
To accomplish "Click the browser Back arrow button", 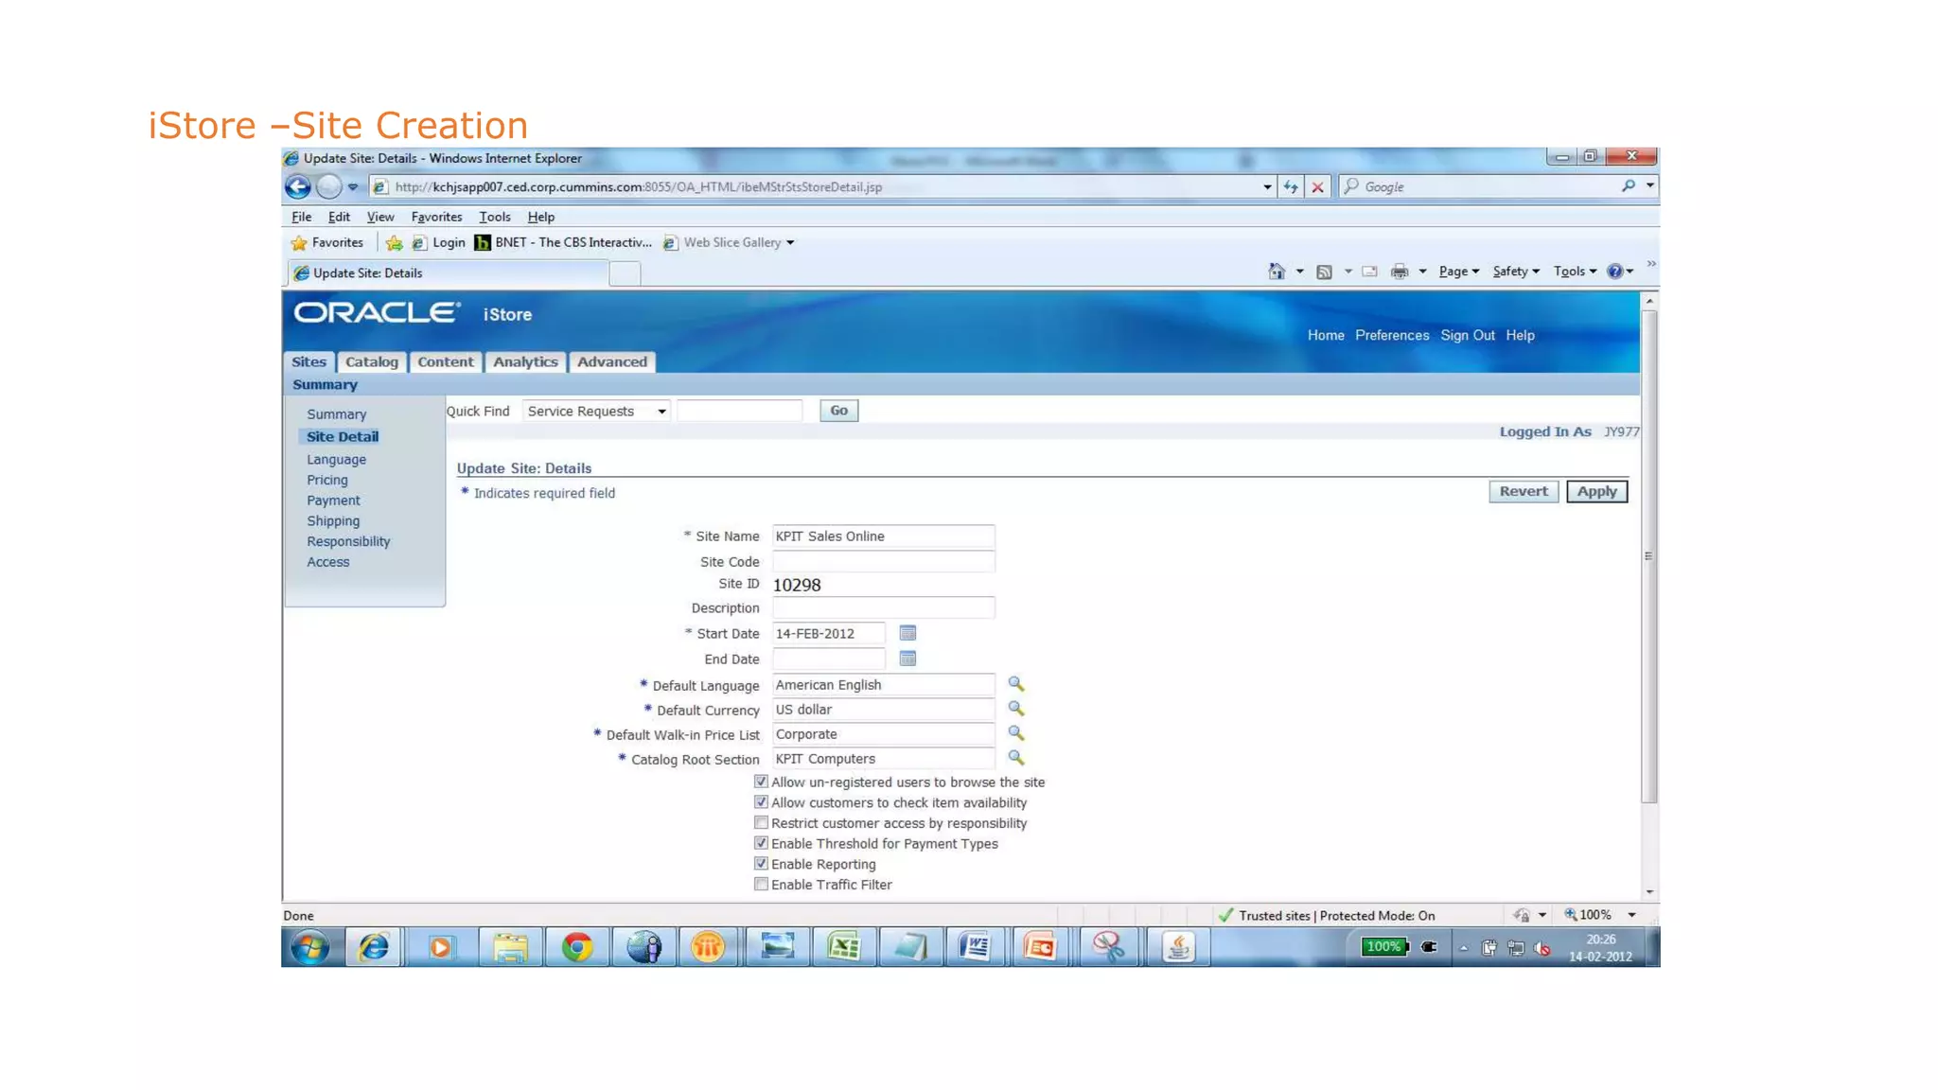I will click(x=298, y=186).
